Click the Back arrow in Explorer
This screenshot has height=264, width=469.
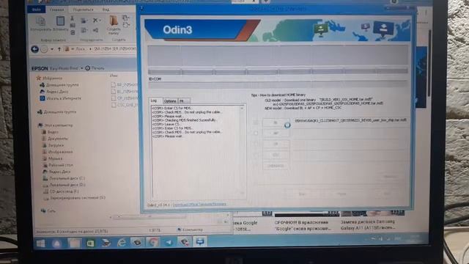click(x=34, y=49)
